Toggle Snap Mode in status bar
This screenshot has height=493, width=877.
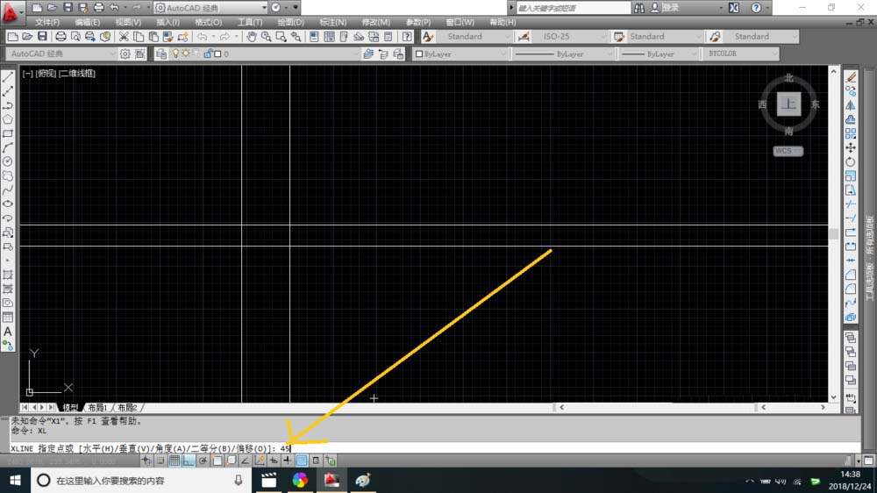coord(160,461)
